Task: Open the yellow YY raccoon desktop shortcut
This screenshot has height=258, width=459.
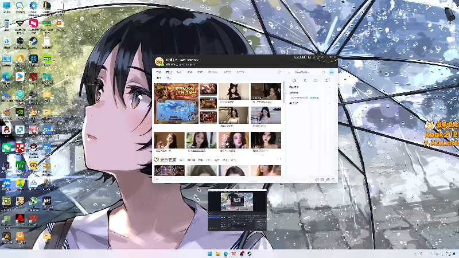Action: tap(33, 166)
